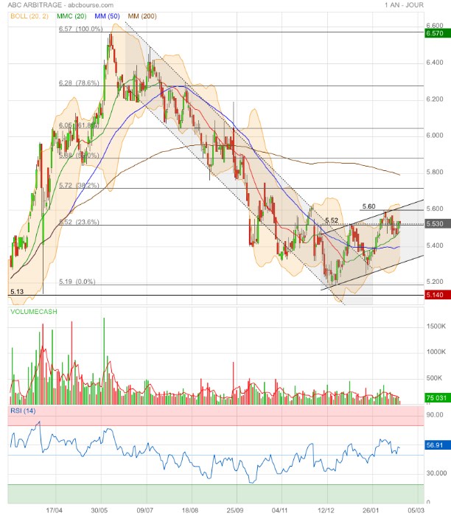Click the 90.00 RSI axis value
Viewport: 451px width, 516px height.
pyautogui.click(x=435, y=415)
